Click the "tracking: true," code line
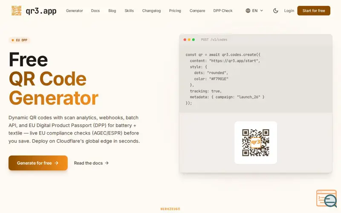The image size is (341, 213). (206, 91)
